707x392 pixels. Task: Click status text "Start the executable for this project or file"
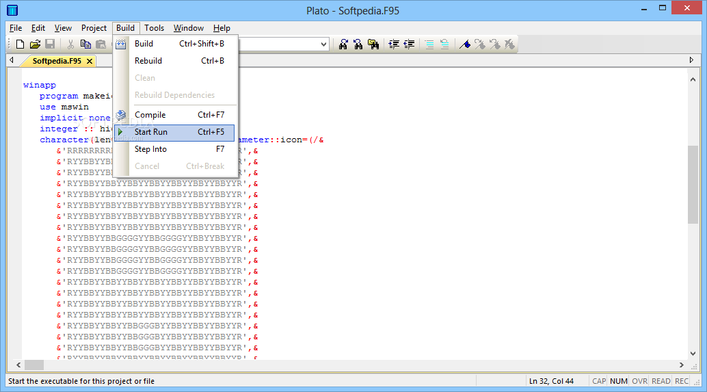tap(81, 381)
